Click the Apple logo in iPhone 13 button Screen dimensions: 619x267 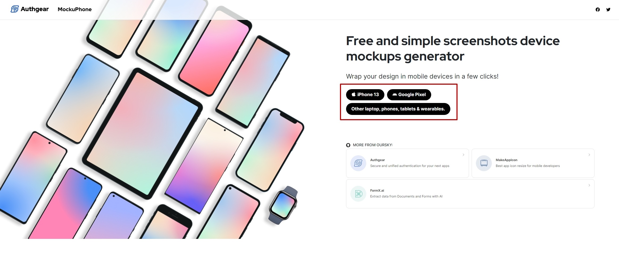pos(354,94)
